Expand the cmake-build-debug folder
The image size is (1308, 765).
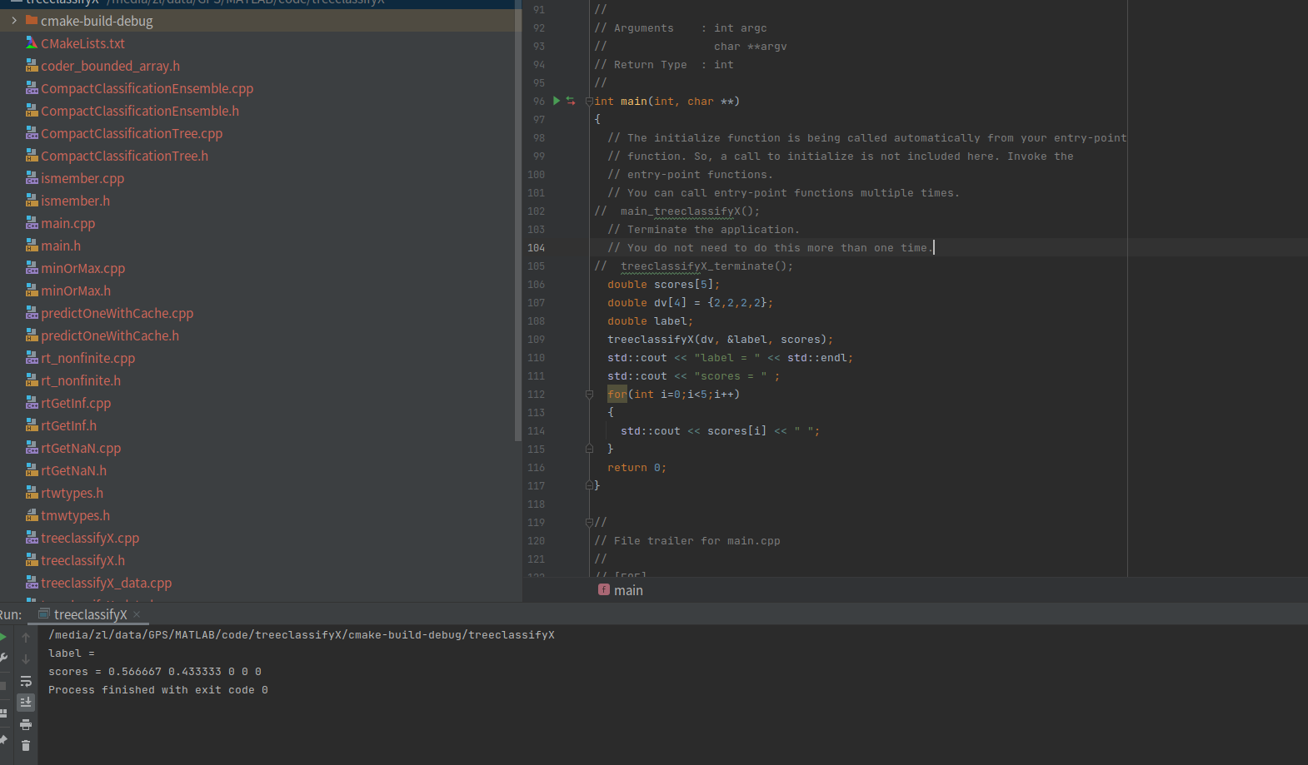click(x=14, y=21)
